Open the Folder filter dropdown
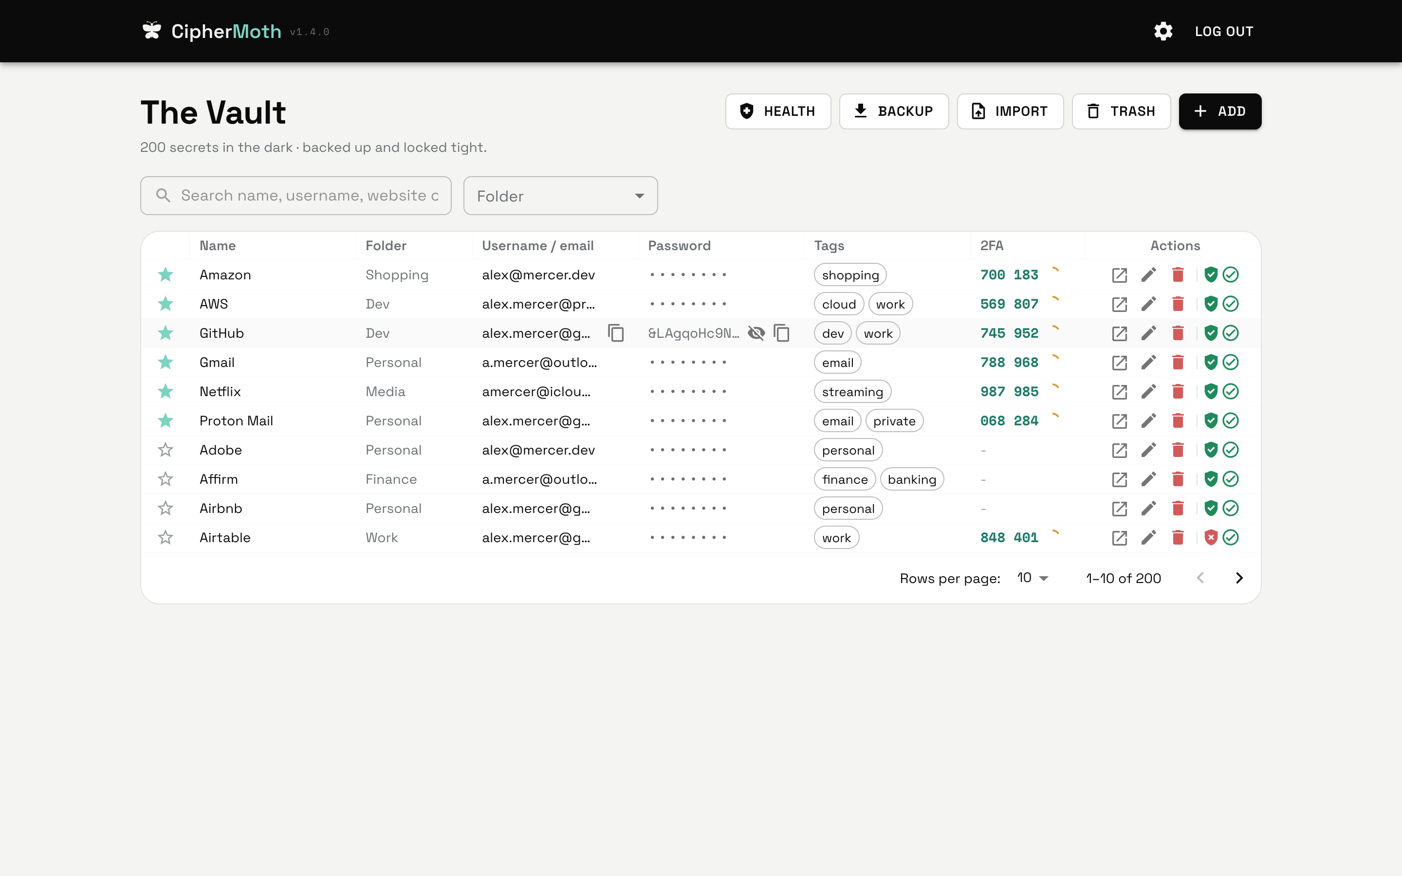Screen dimensions: 1402x876 tap(560, 196)
